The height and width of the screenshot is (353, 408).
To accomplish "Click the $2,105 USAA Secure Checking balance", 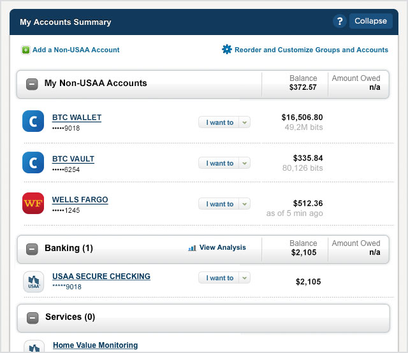I will click(308, 282).
